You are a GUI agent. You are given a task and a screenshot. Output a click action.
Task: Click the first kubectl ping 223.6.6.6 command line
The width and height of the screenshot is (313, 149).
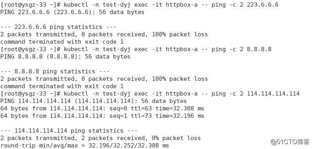pyautogui.click(x=139, y=5)
